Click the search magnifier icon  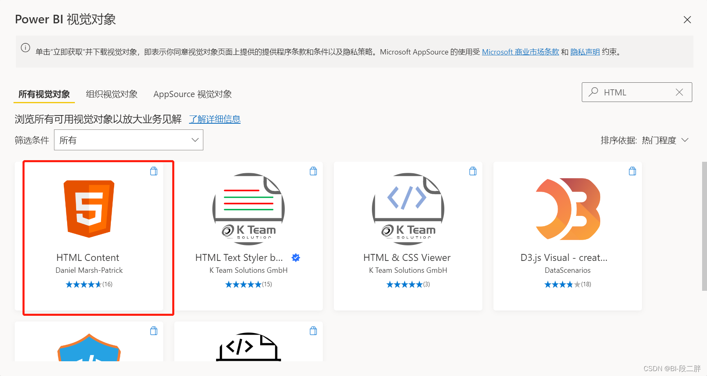[593, 92]
